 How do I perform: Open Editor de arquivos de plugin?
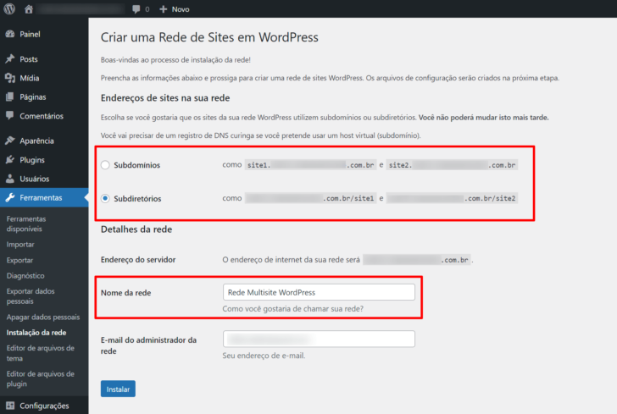[40, 378]
